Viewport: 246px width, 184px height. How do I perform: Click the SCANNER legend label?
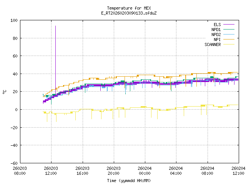pos(213,44)
